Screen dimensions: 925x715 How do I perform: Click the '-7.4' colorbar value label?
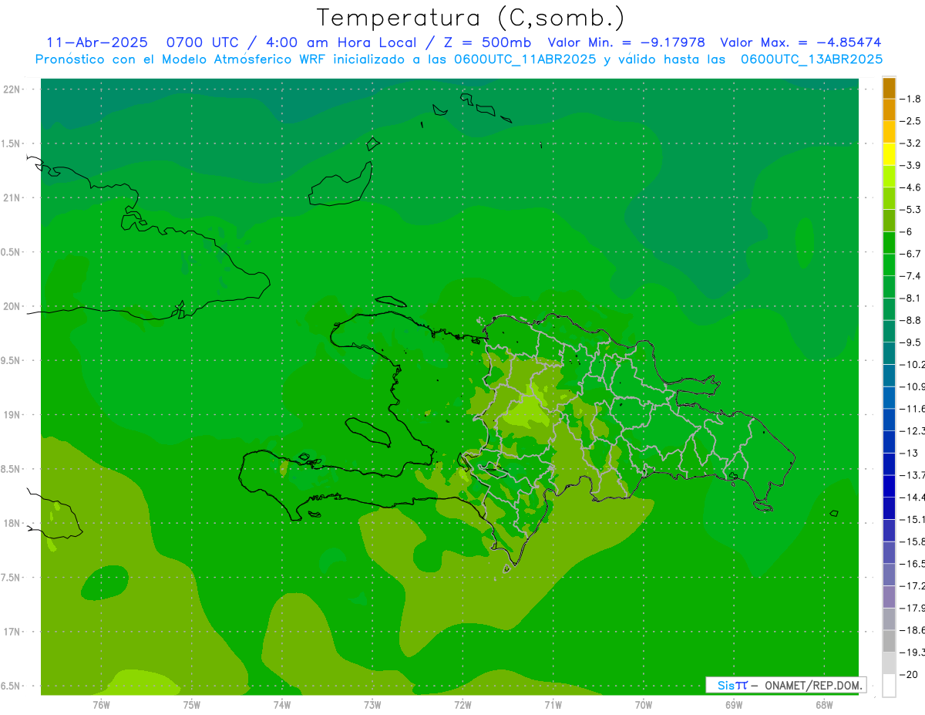pos(910,275)
